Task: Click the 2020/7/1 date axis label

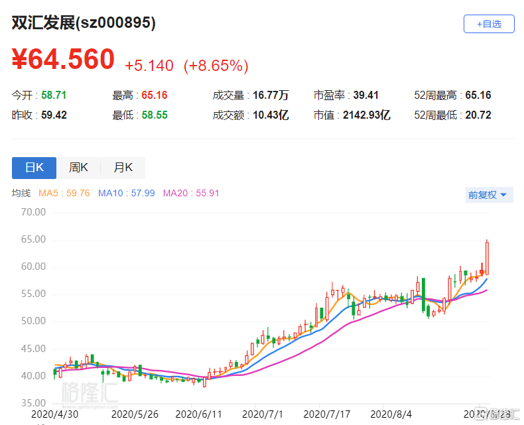Action: pos(263,414)
